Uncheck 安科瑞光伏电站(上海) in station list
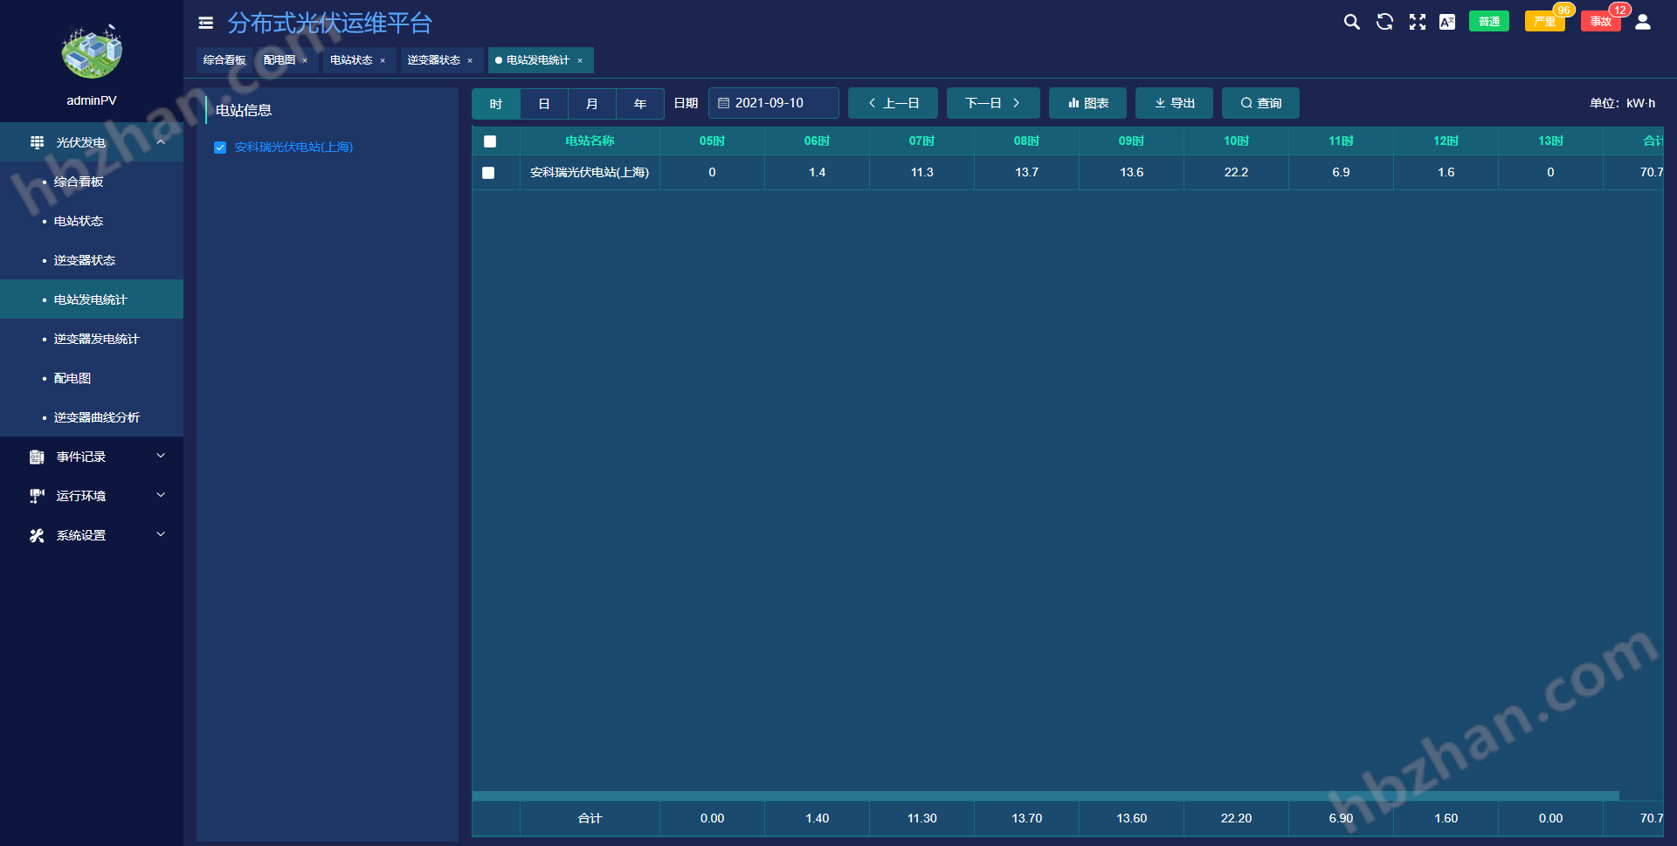Screen dimensions: 1677x846 point(220,148)
